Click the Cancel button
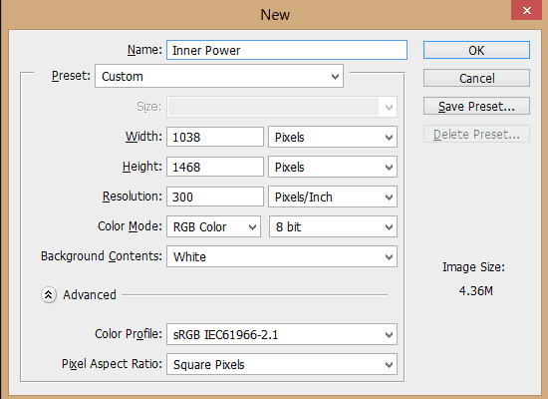The image size is (548, 399). tap(476, 78)
